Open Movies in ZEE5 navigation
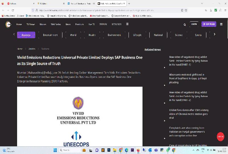 [x=43, y=24]
